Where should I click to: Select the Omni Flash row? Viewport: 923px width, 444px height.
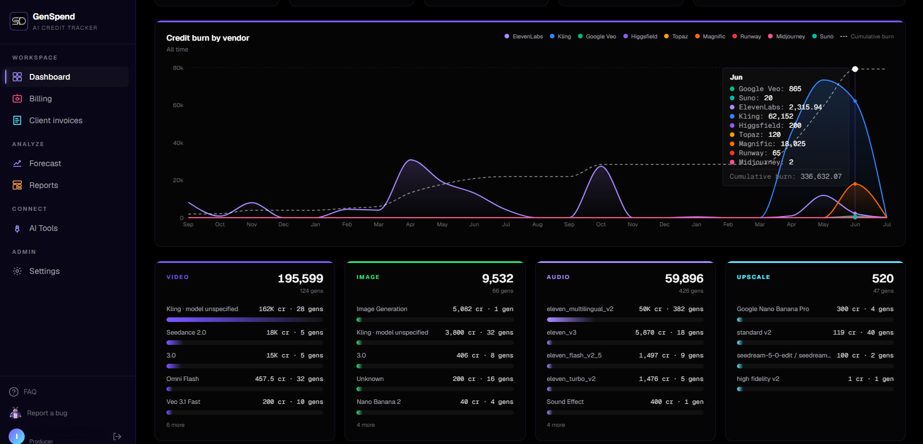tap(245, 383)
